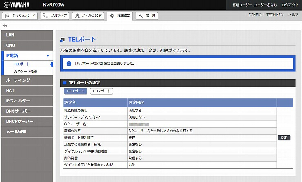Click the 電話機能の使用 row label
The image size is (302, 182).
(x=75, y=111)
